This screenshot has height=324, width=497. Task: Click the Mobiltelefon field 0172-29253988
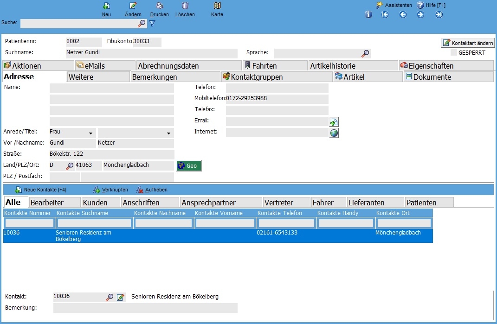277,99
